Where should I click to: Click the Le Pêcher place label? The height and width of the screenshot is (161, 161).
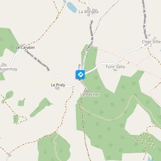click(x=90, y=95)
